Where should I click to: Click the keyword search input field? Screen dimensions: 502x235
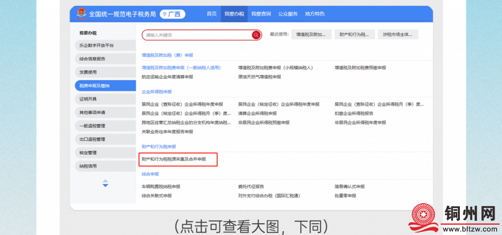point(197,35)
